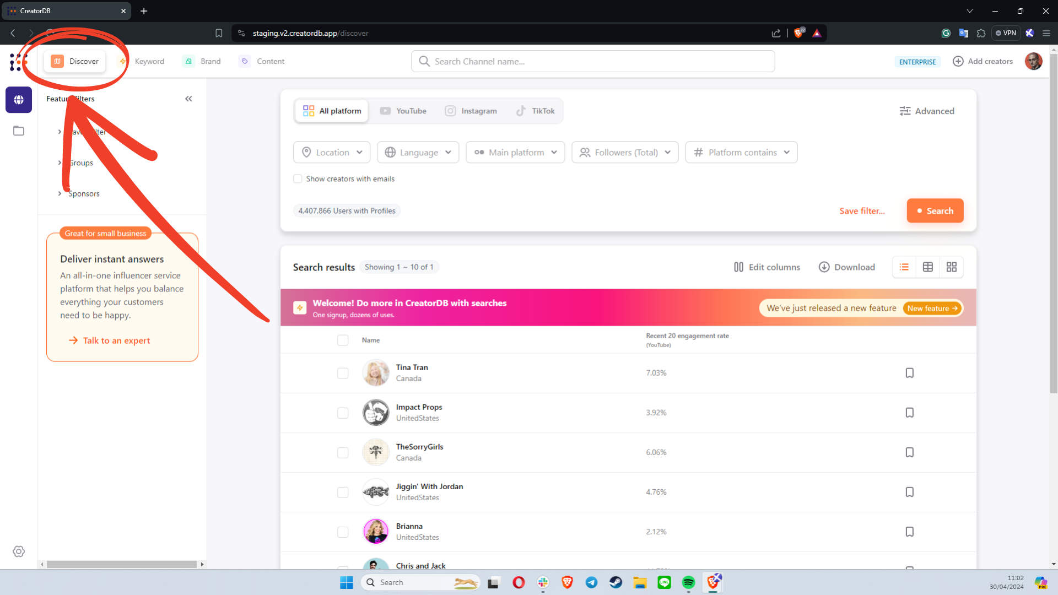Collapse the filters panel with double chevron

(188, 99)
